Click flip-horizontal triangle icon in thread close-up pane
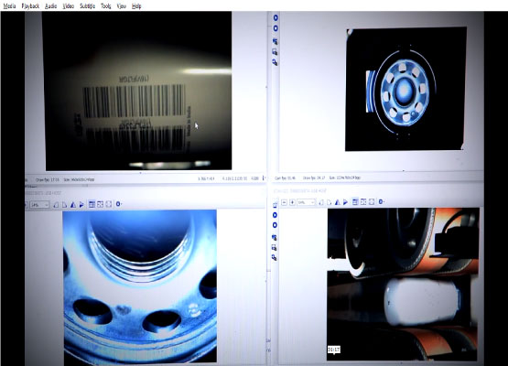Viewport: 508px width, 366px height. (x=73, y=205)
